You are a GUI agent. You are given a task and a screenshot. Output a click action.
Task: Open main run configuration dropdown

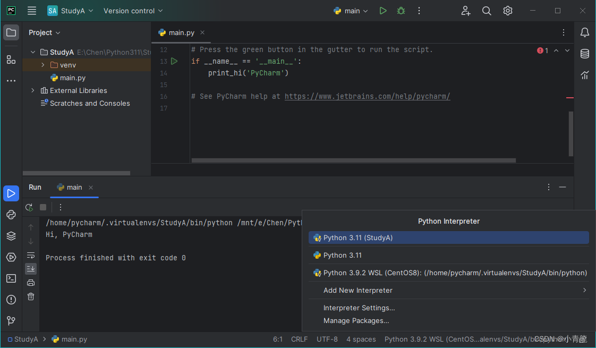coord(351,11)
